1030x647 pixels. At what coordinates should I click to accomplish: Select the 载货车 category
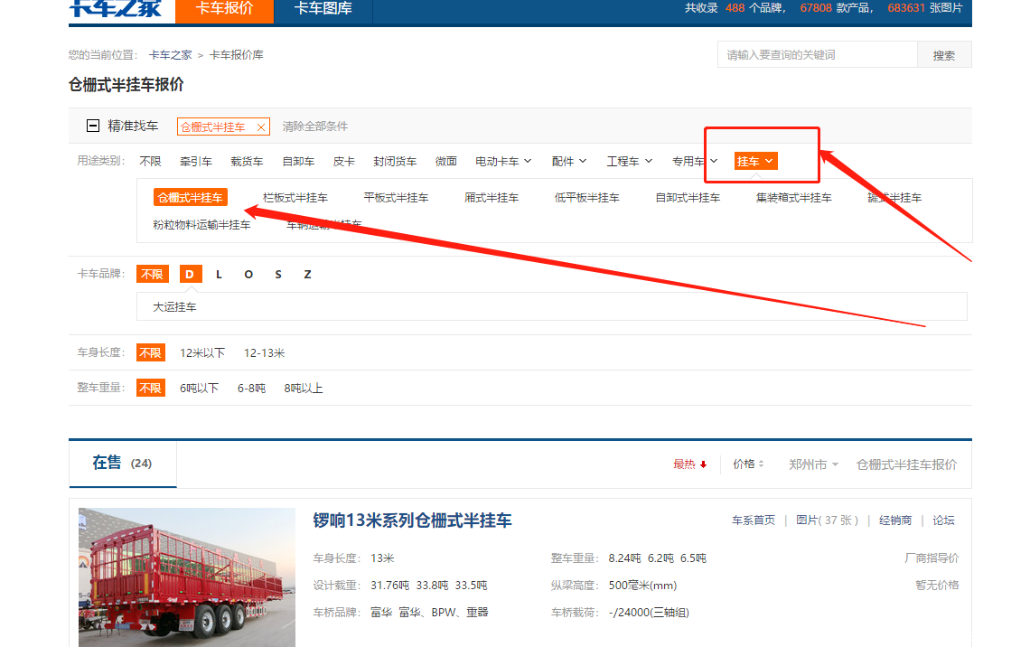[x=247, y=161]
